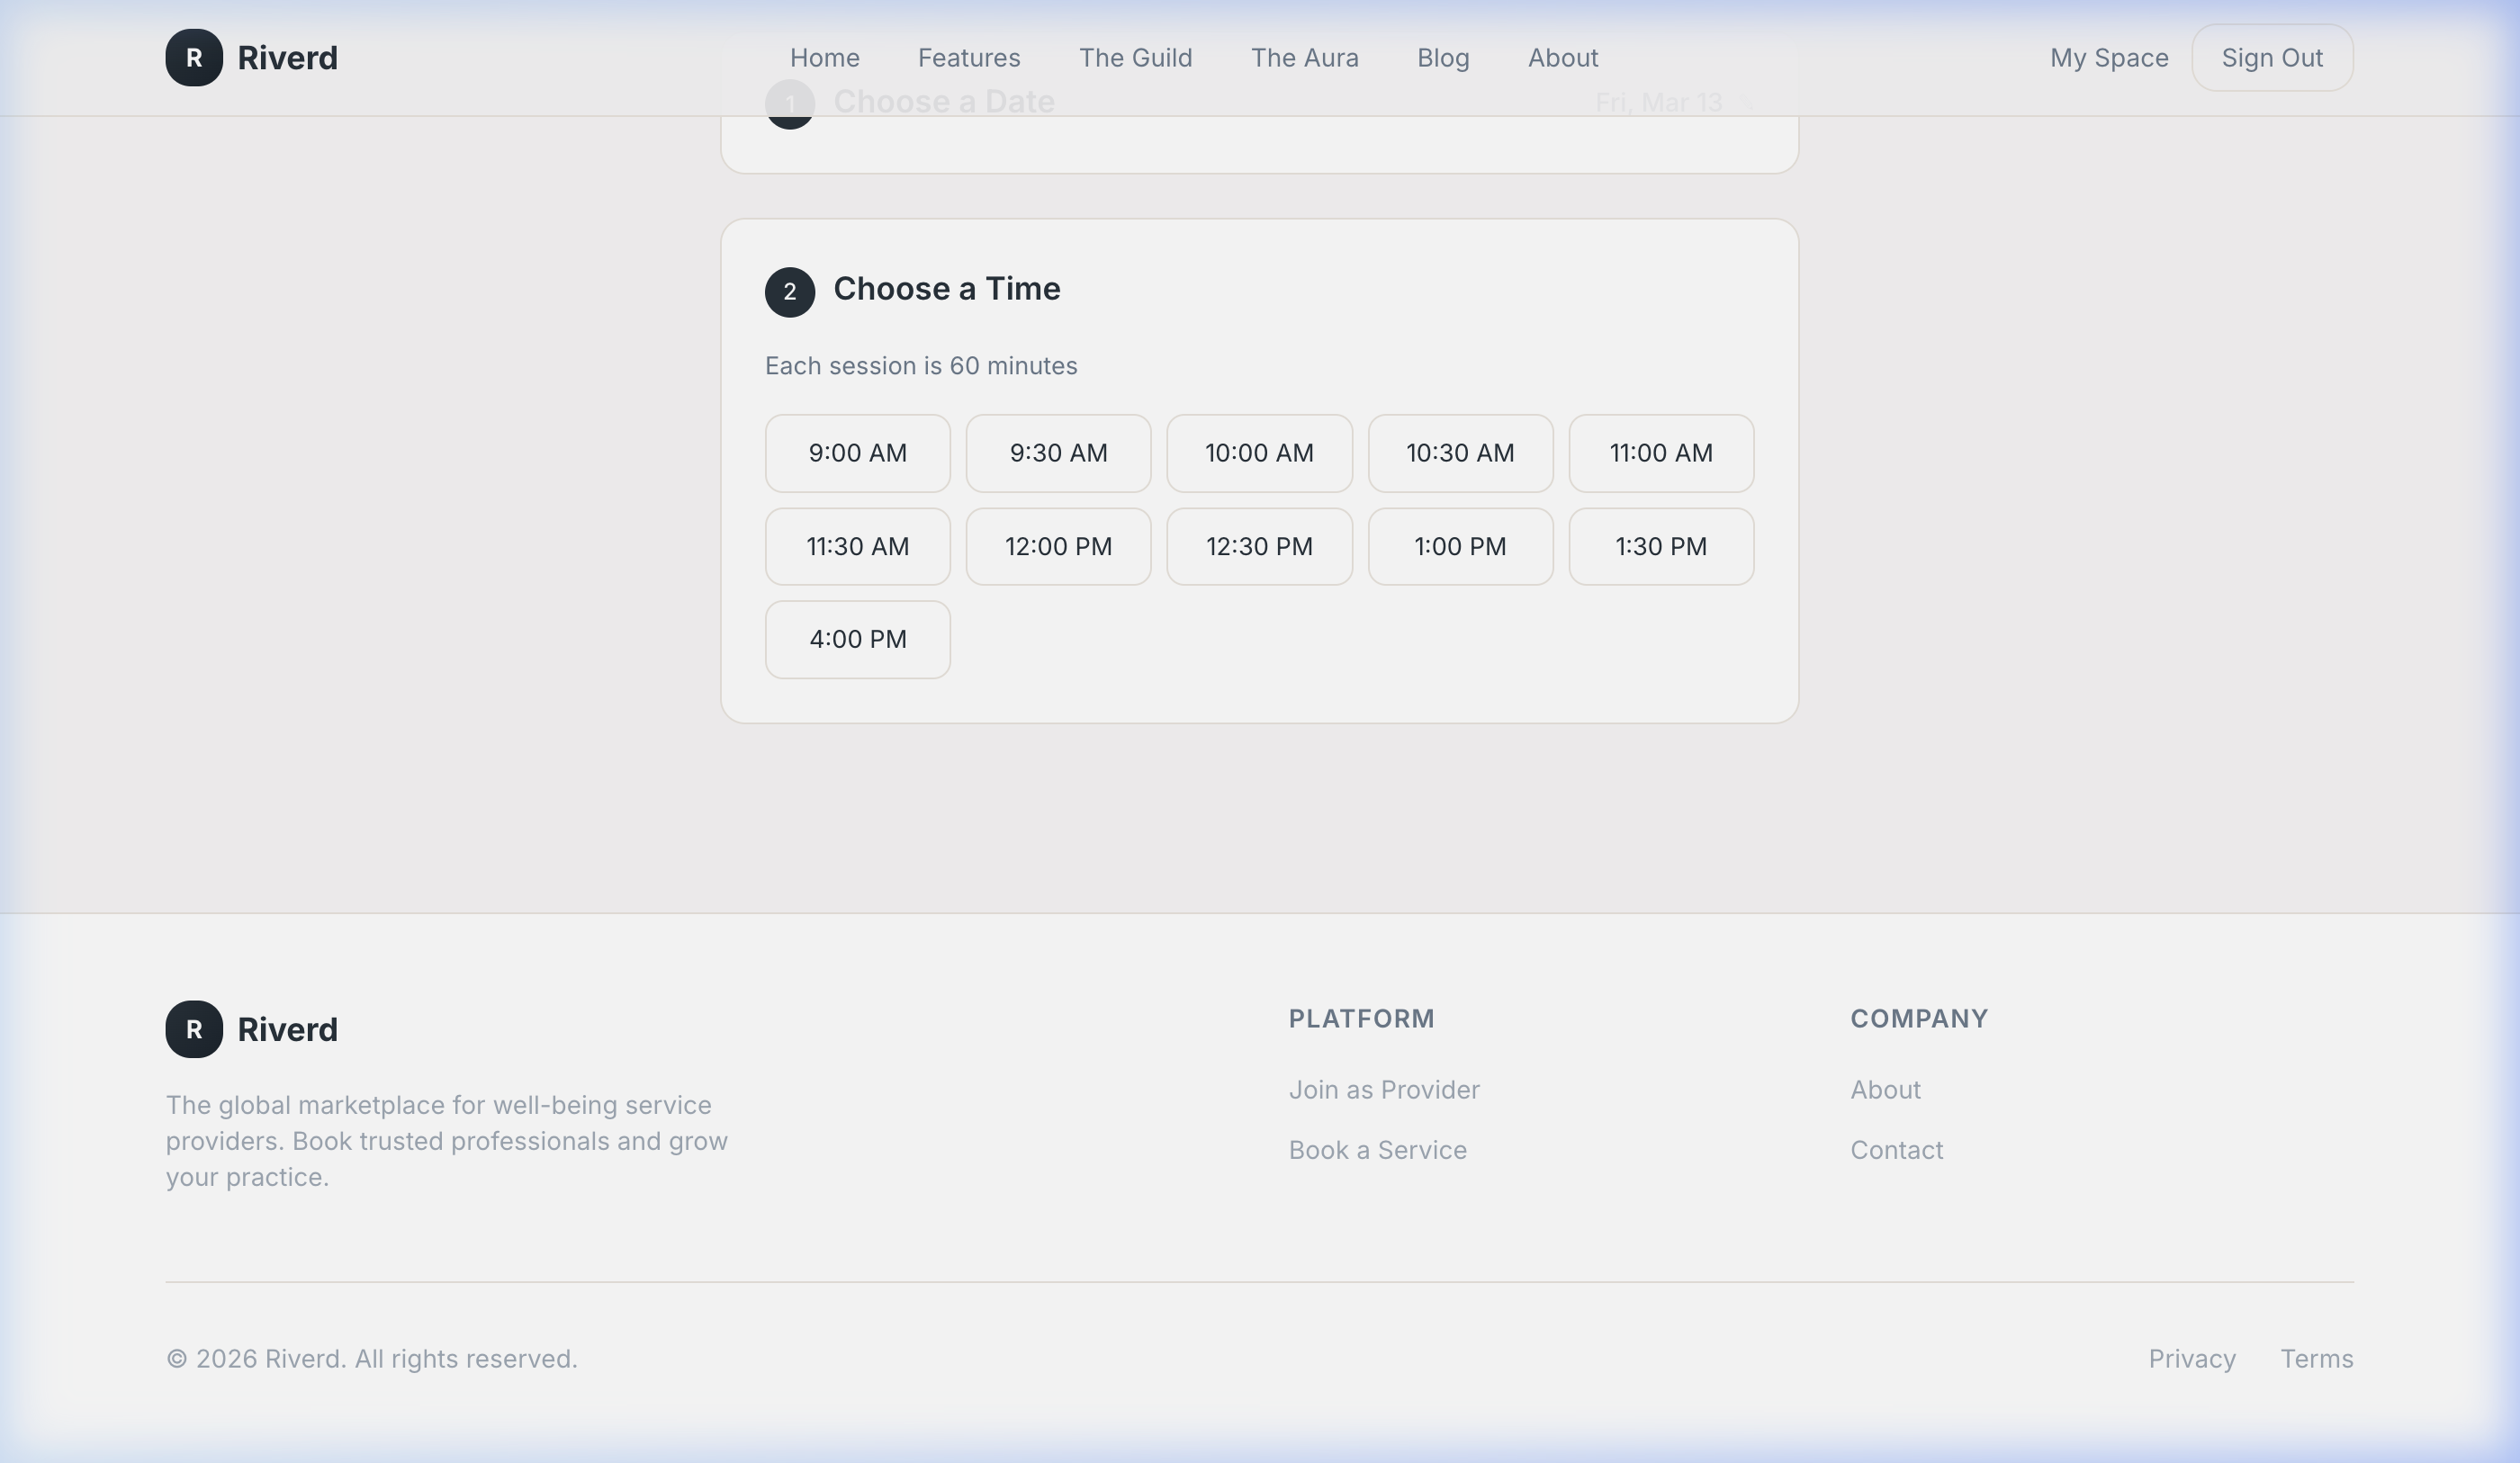
Task: Open My Space
Action: point(2109,57)
